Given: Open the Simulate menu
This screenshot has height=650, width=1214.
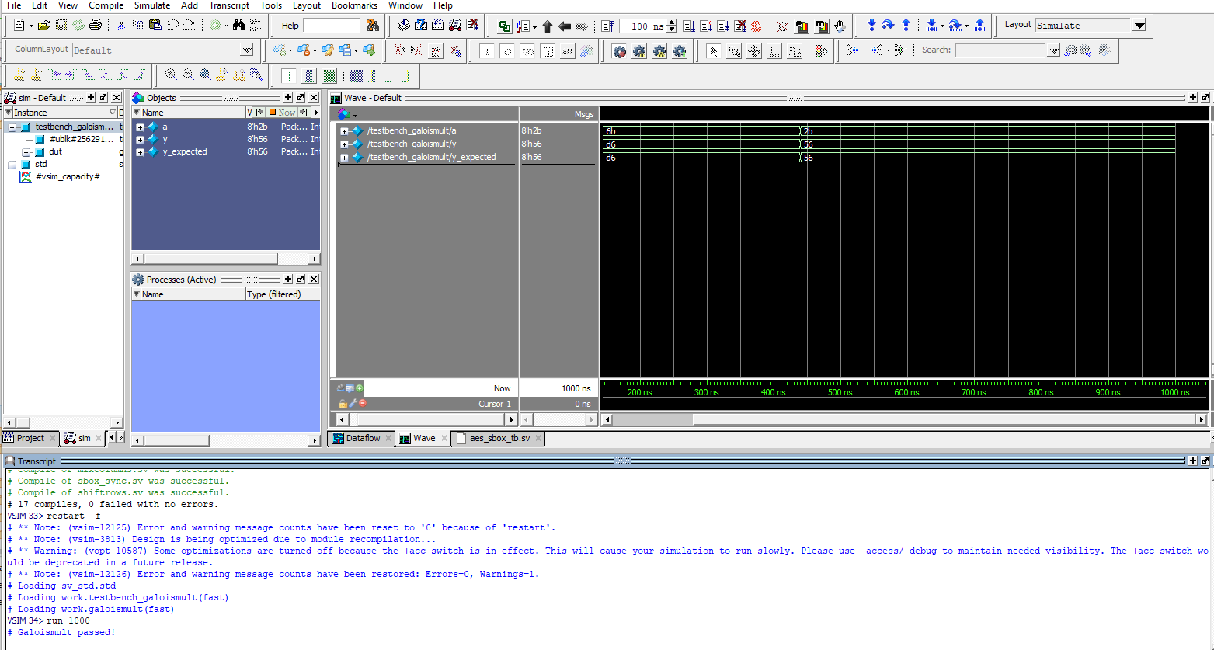Looking at the screenshot, I should click(151, 5).
